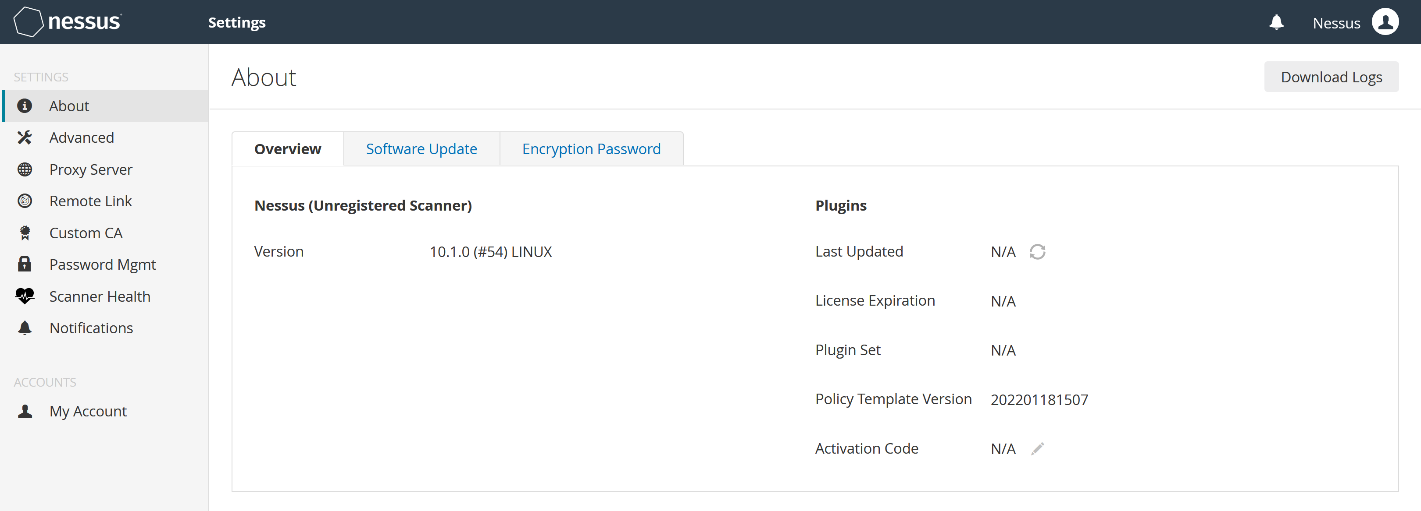Open the Software Update tab
Image resolution: width=1421 pixels, height=511 pixels.
point(421,149)
